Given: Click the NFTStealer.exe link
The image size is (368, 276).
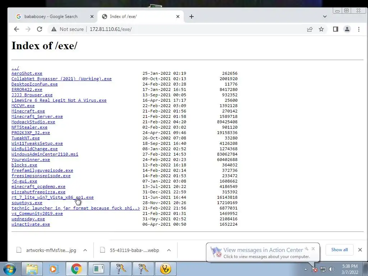Looking at the screenshot, I should pos(29,128).
